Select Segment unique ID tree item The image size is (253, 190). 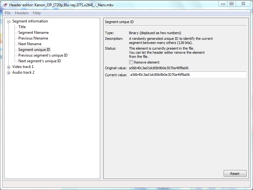[34, 50]
